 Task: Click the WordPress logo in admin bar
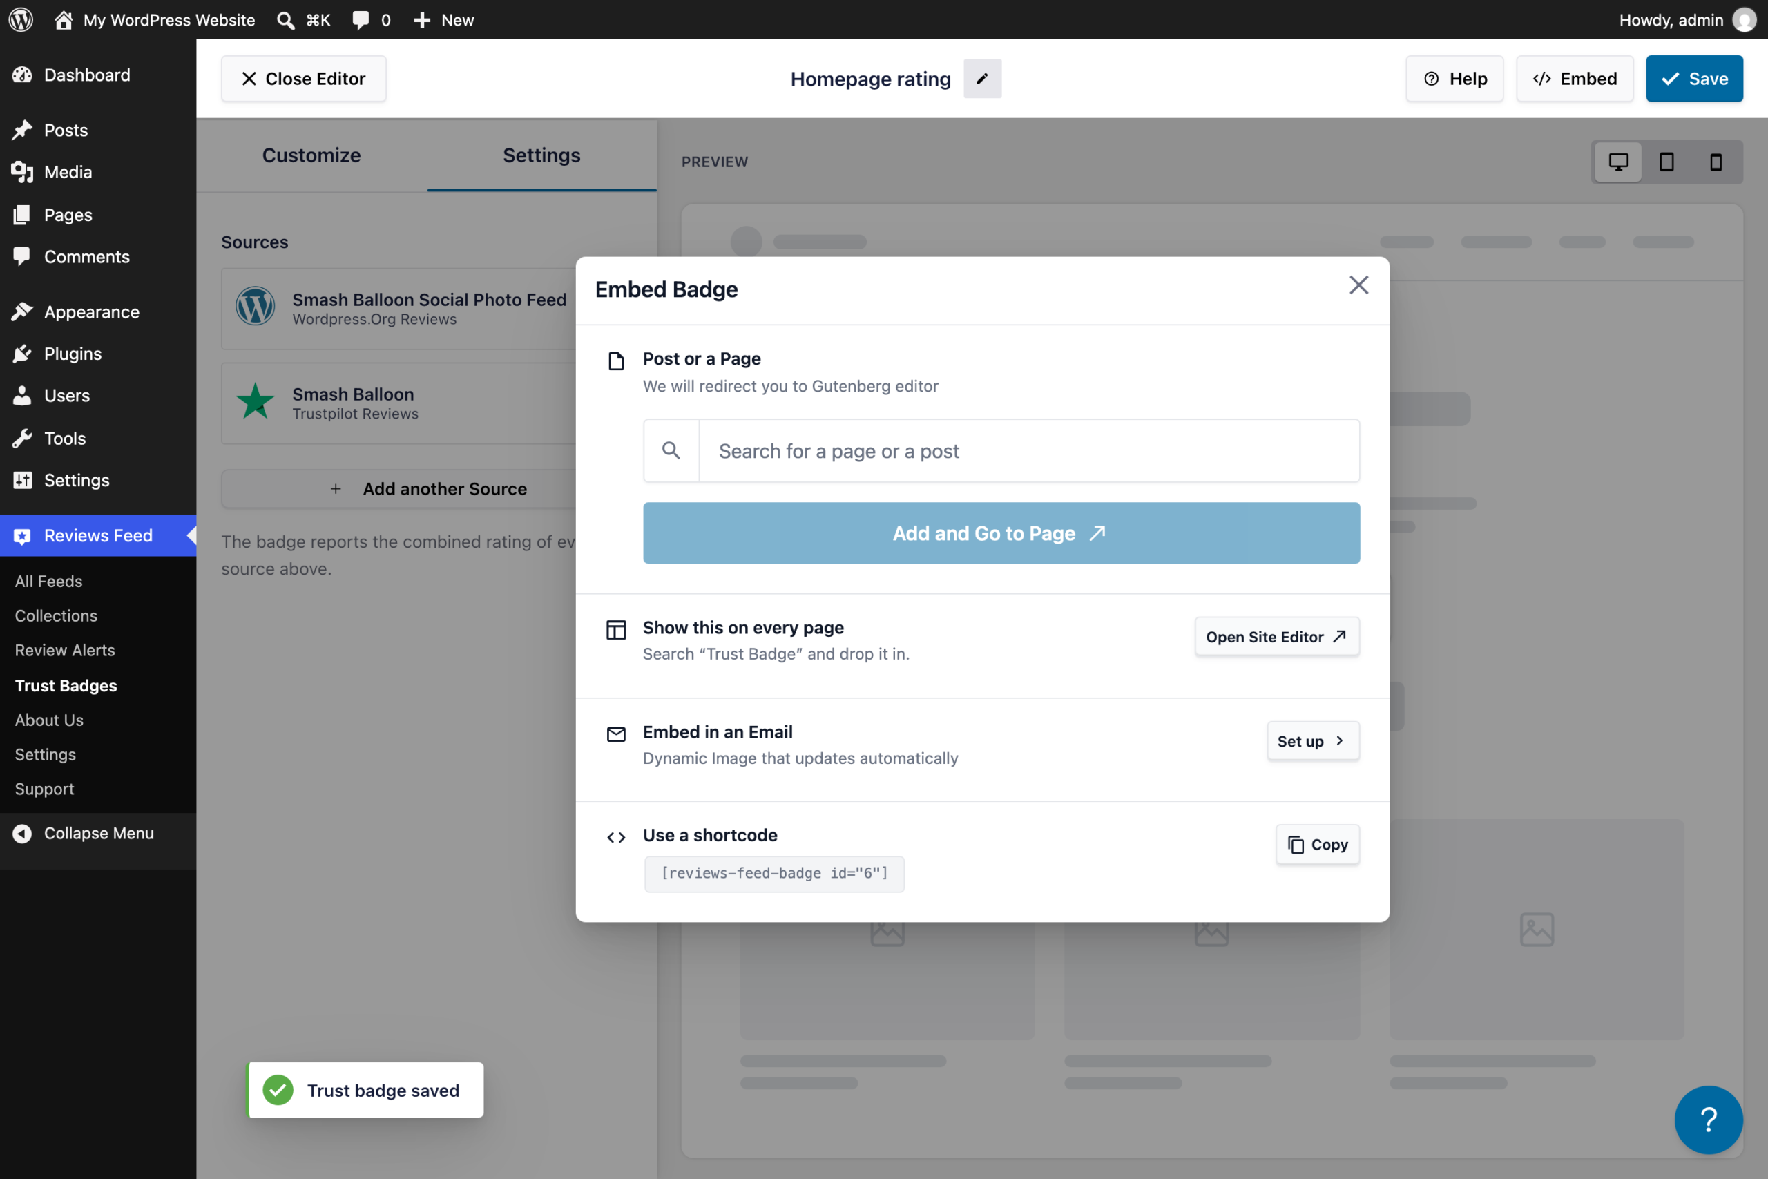point(20,19)
